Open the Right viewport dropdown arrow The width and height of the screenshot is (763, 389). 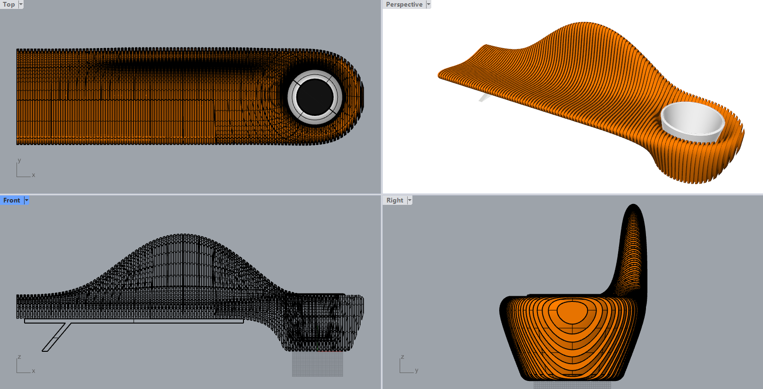coord(410,200)
